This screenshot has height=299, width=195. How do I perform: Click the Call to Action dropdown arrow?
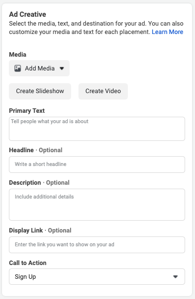[175, 277]
